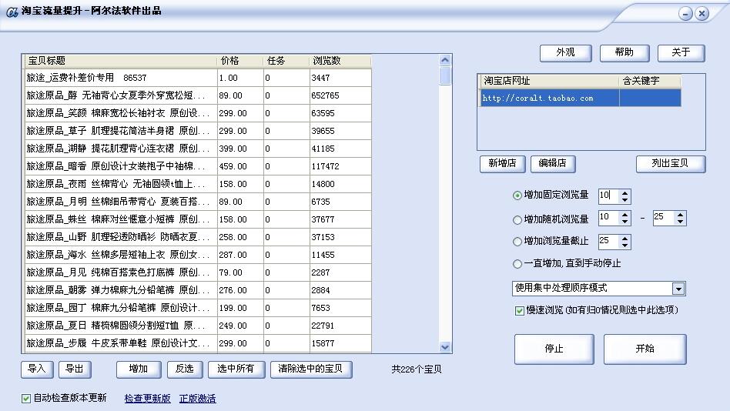Image resolution: width=730 pixels, height=411 pixels.
Task: Click the app logo icon in title bar
Action: pos(12,12)
